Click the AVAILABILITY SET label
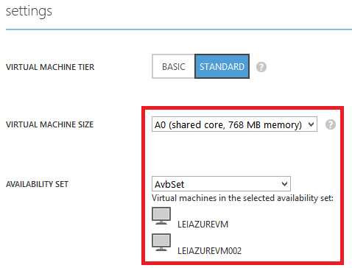This screenshot has width=352, height=268. [37, 184]
